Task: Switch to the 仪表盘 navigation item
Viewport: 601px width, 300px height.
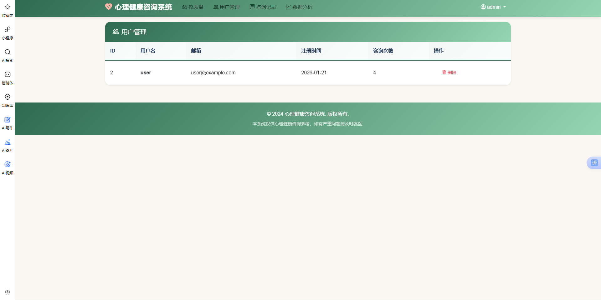Action: click(193, 7)
